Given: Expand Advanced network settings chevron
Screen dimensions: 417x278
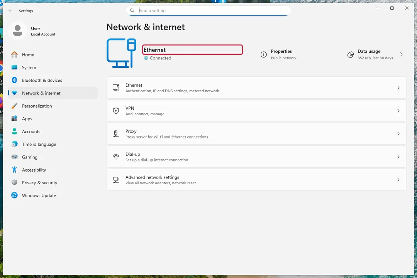Looking at the screenshot, I should (x=398, y=180).
